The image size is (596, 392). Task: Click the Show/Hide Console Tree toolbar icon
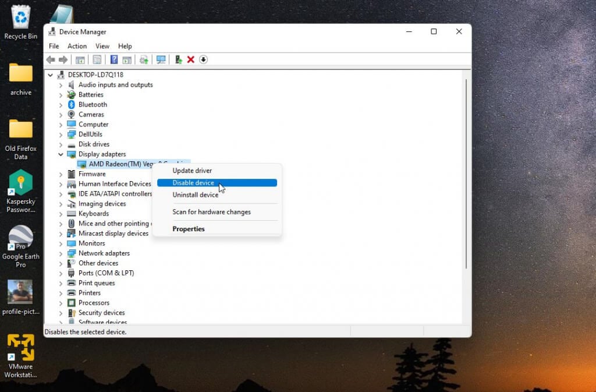80,59
